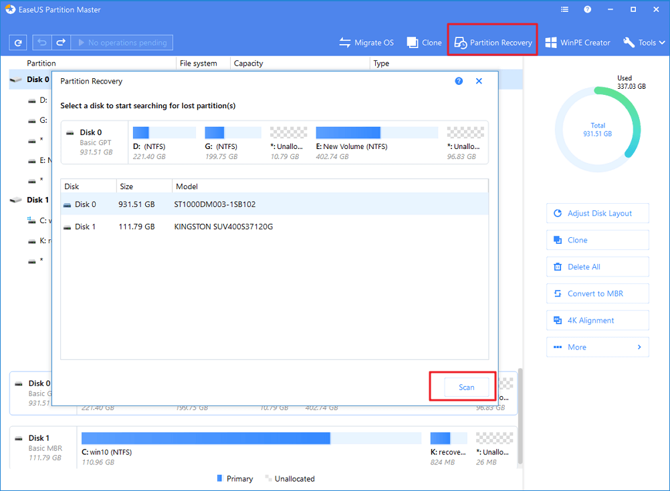The height and width of the screenshot is (491, 670).
Task: Select Disk 0 in partition tree
Action: click(x=30, y=79)
